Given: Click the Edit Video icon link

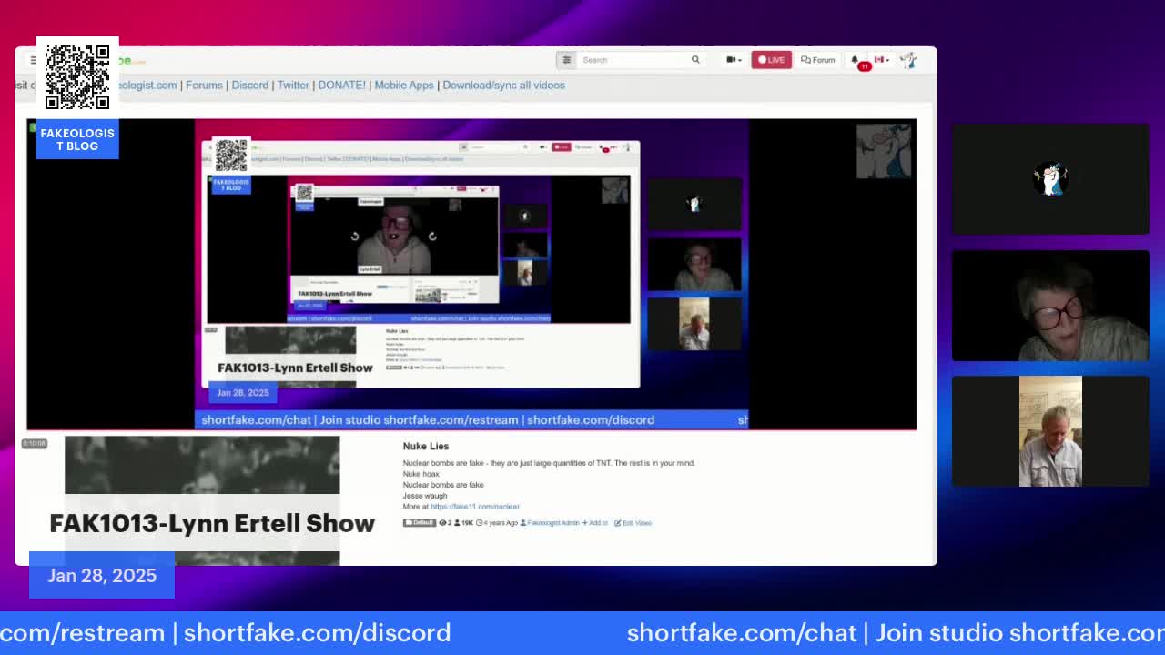Looking at the screenshot, I should [633, 523].
